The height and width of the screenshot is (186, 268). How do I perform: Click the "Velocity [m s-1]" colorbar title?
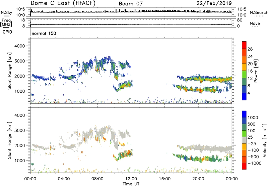click(x=265, y=140)
